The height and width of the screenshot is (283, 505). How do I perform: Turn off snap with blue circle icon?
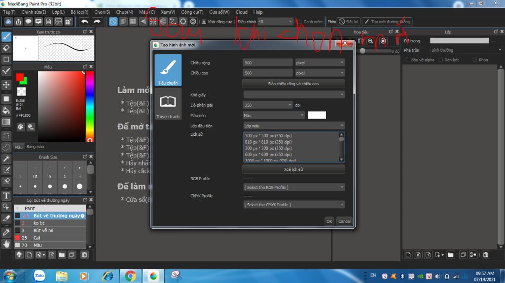[x=113, y=22]
